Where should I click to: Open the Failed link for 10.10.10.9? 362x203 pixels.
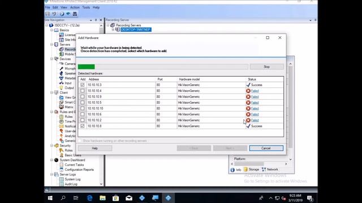(x=255, y=96)
